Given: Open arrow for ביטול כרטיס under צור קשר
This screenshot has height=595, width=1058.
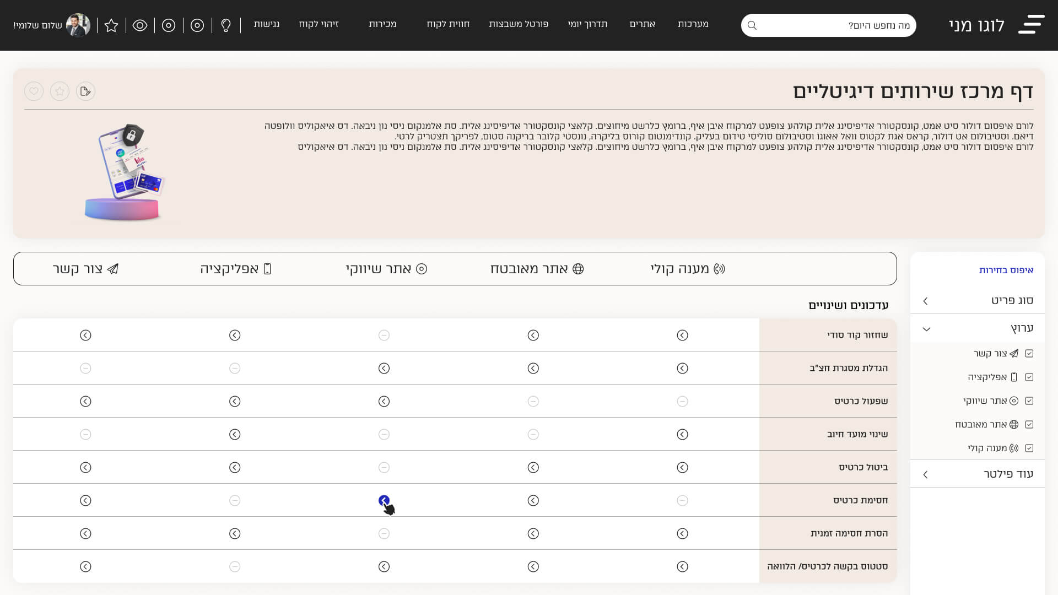Looking at the screenshot, I should [x=85, y=467].
